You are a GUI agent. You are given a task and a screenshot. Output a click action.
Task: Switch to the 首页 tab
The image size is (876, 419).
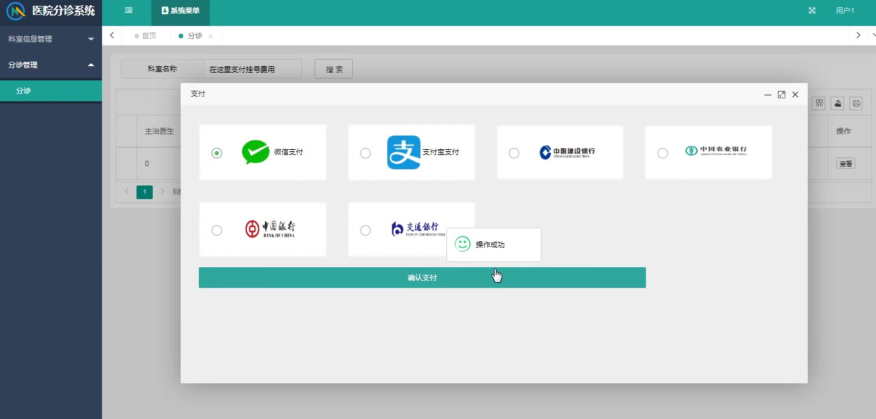146,36
